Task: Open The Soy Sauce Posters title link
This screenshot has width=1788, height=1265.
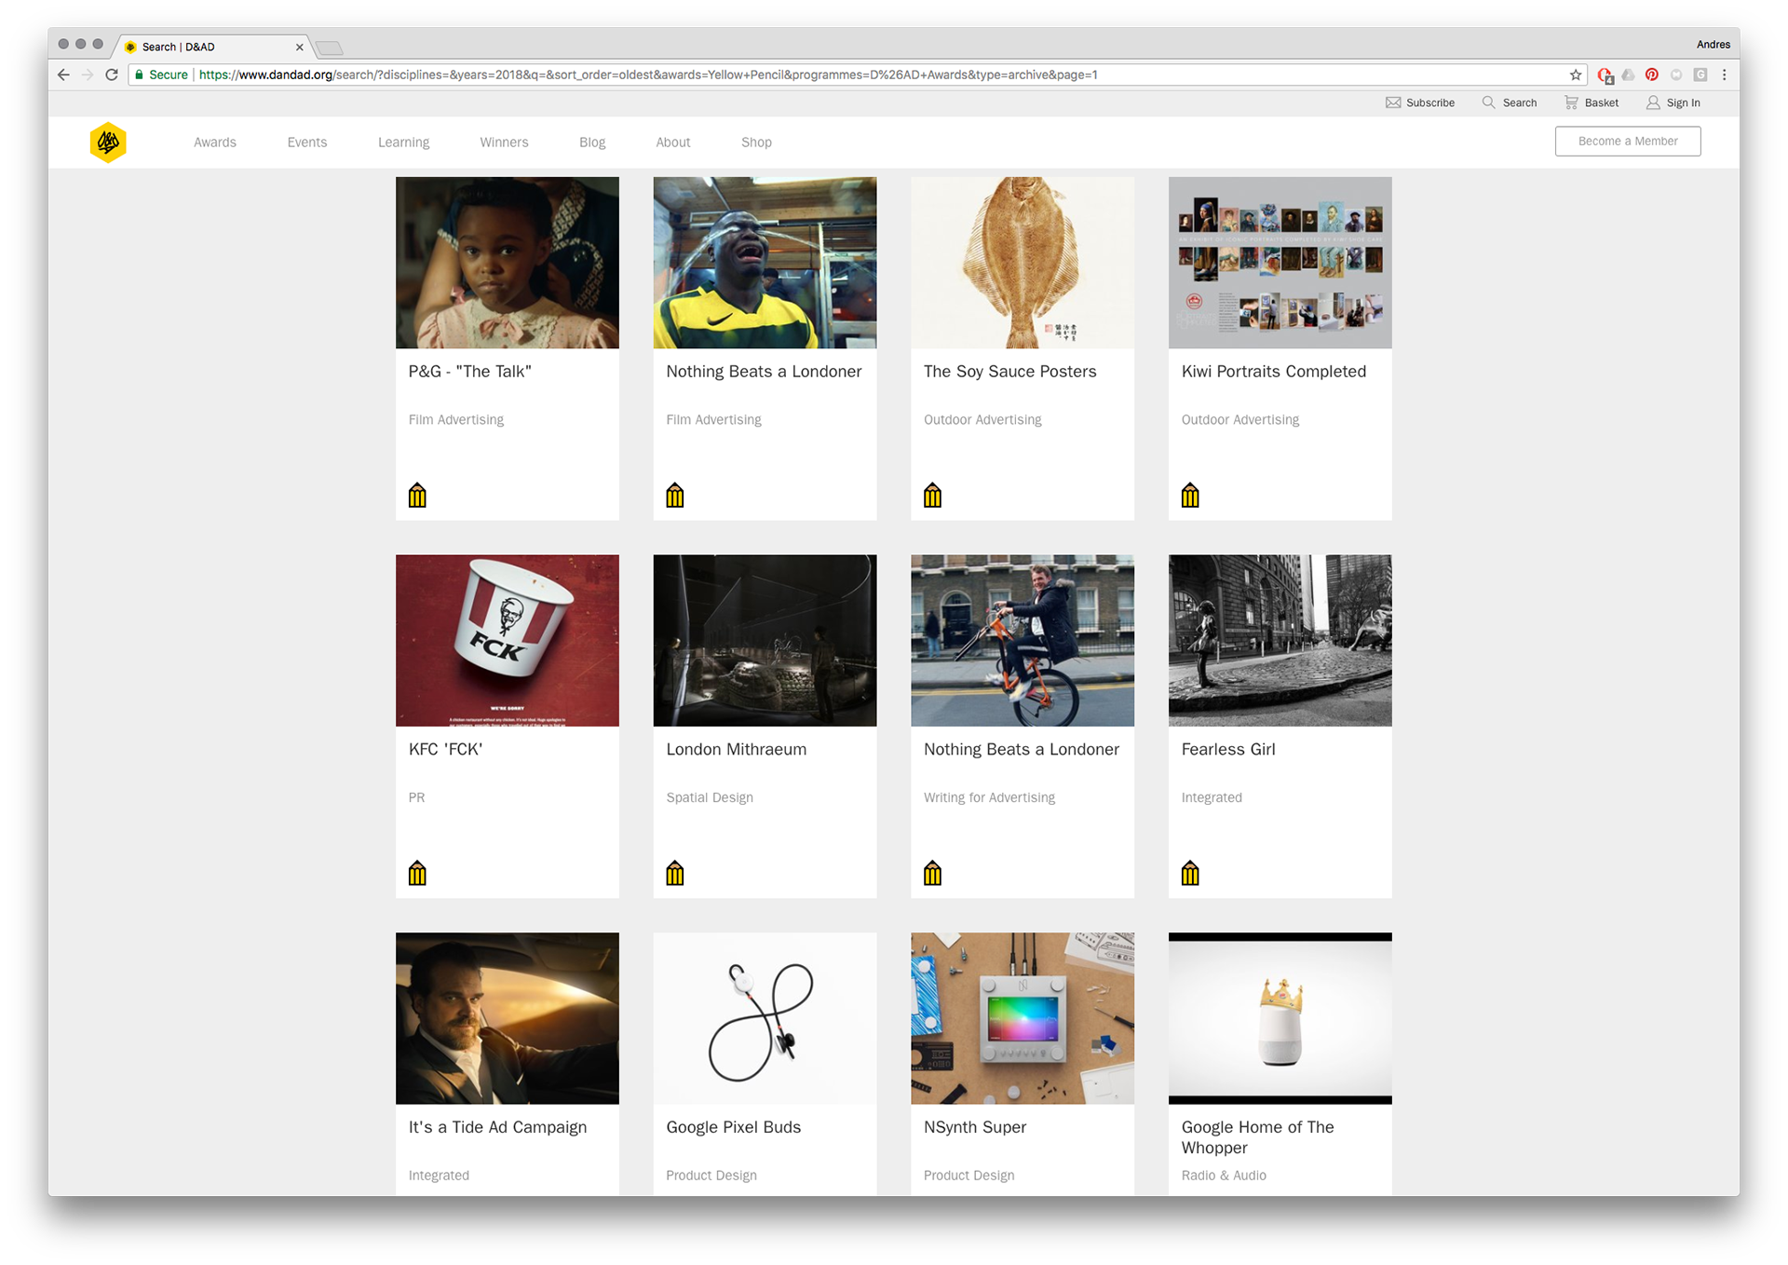Action: point(1010,371)
